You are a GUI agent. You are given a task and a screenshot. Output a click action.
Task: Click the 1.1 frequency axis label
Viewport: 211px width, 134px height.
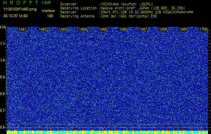(3, 44)
